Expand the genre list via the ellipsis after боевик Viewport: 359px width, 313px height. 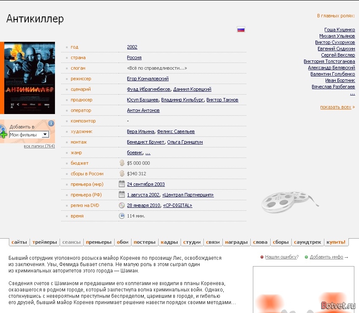[x=148, y=152]
